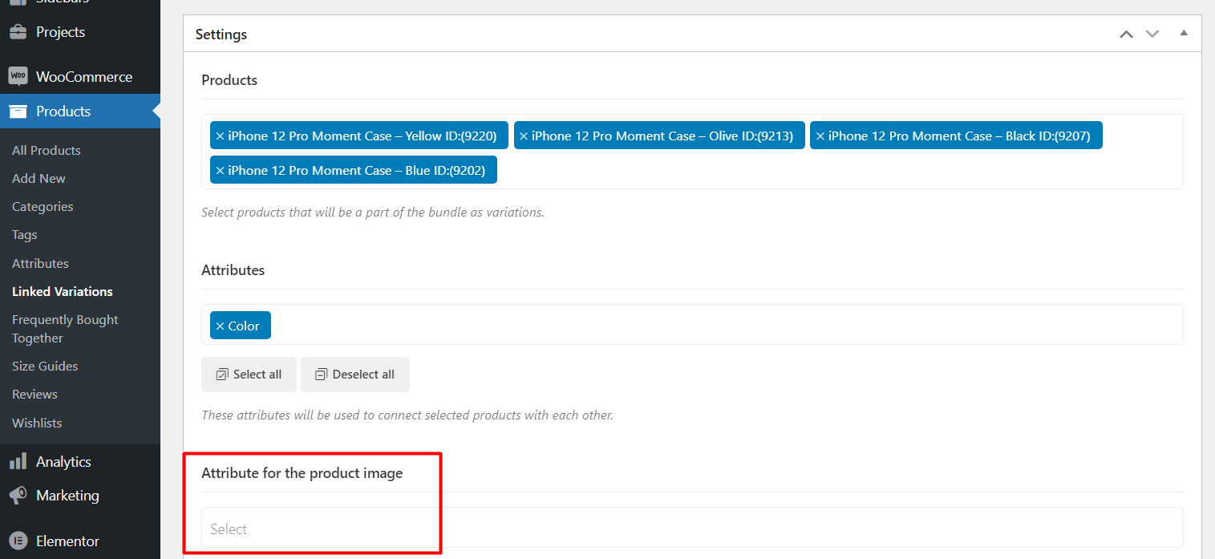Click the Deselect all button
Screen dimensions: 1215x559
355,375
